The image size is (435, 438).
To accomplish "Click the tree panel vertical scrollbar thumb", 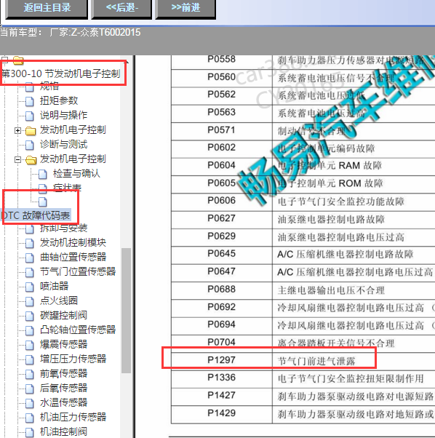I will coord(126,310).
